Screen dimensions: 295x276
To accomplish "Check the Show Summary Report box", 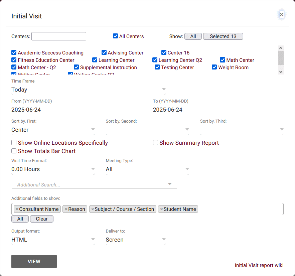I will point(156,143).
